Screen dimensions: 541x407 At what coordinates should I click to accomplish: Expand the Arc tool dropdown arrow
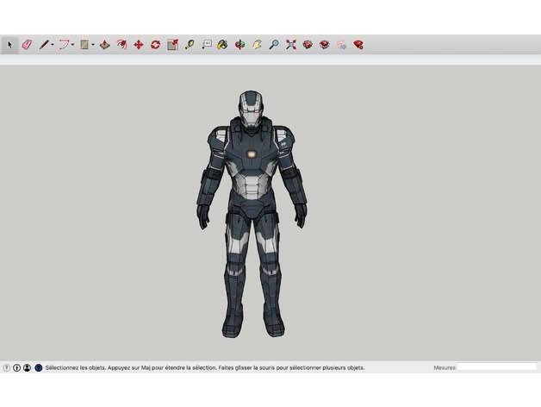coord(73,45)
